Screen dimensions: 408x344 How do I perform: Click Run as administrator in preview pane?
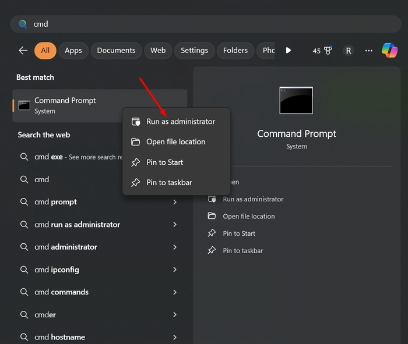coord(253,199)
